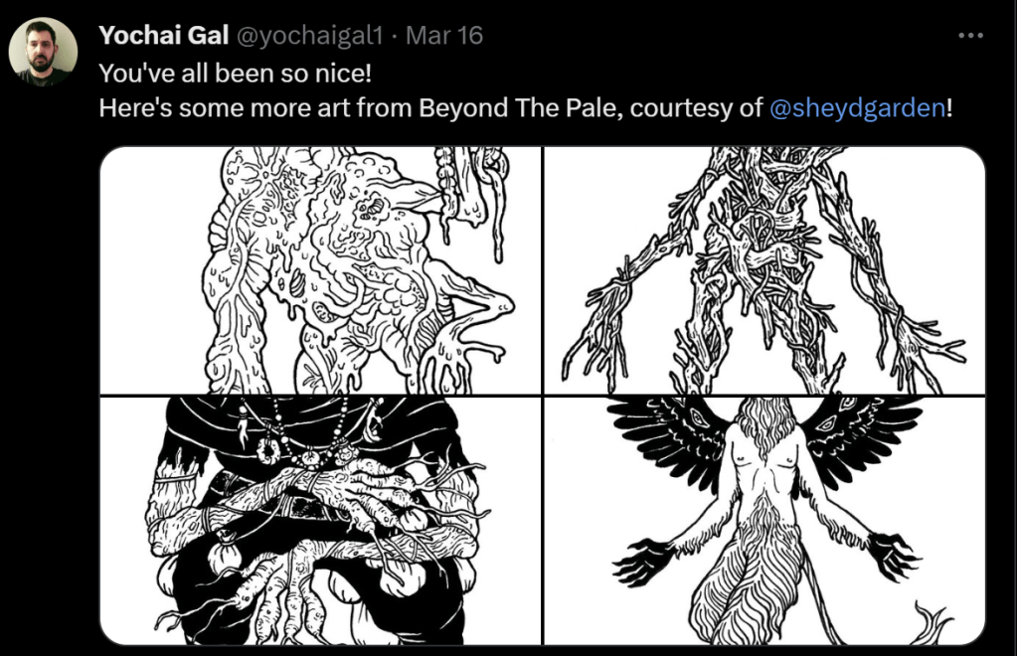Viewport: 1017px width, 656px height.
Task: Open the twig-bodied creature artwork
Action: click(764, 269)
